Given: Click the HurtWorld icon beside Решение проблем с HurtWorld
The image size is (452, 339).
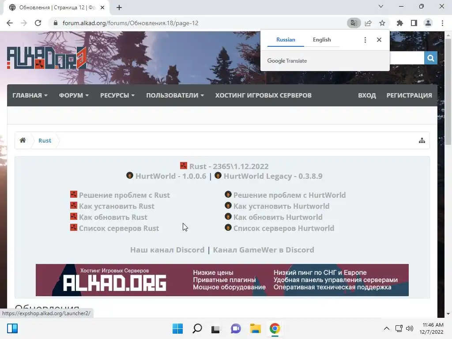Looking at the screenshot, I should 228,194.
